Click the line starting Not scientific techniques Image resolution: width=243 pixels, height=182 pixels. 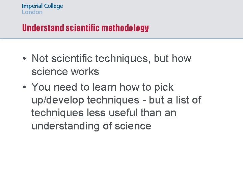coord(111,59)
